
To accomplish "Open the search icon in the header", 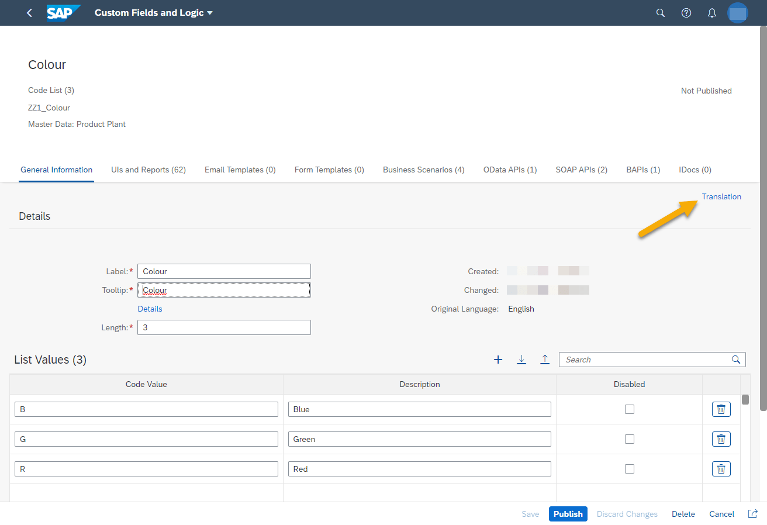I will (x=661, y=13).
